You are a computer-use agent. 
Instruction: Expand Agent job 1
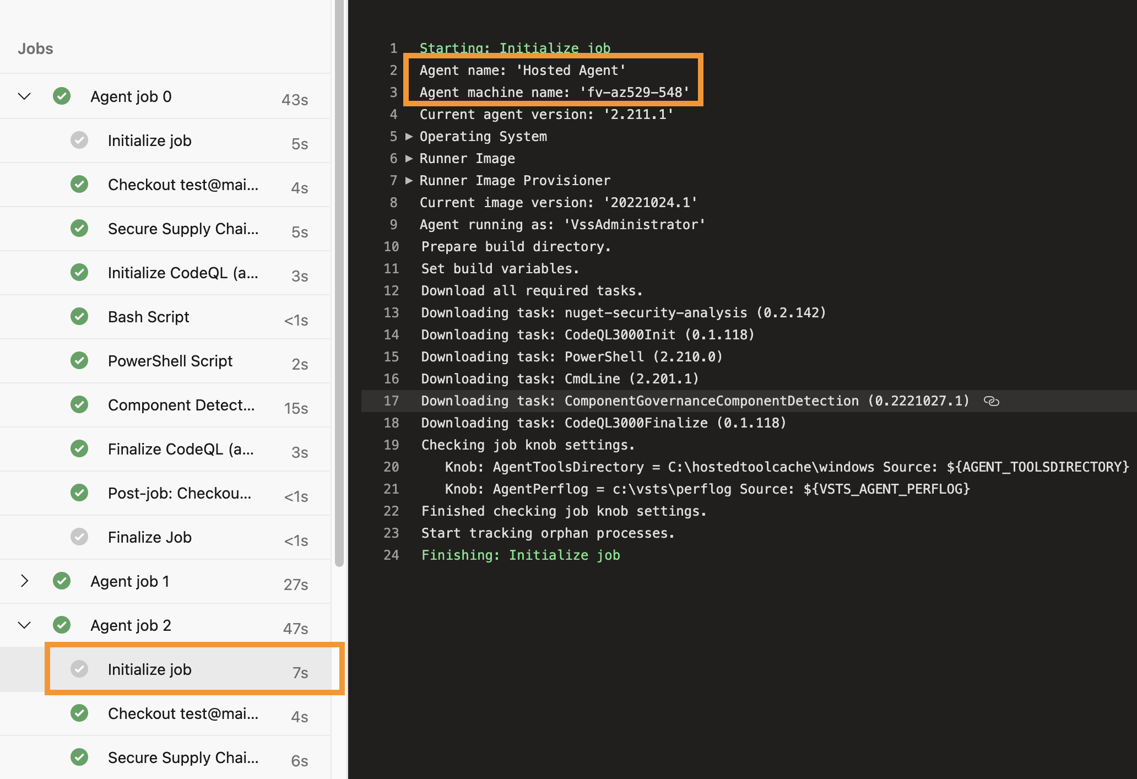point(24,581)
